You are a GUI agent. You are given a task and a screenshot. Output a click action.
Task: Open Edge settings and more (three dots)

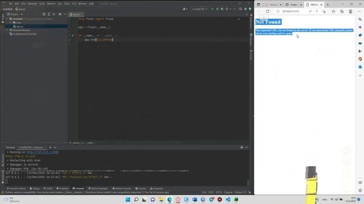[x=359, y=11]
